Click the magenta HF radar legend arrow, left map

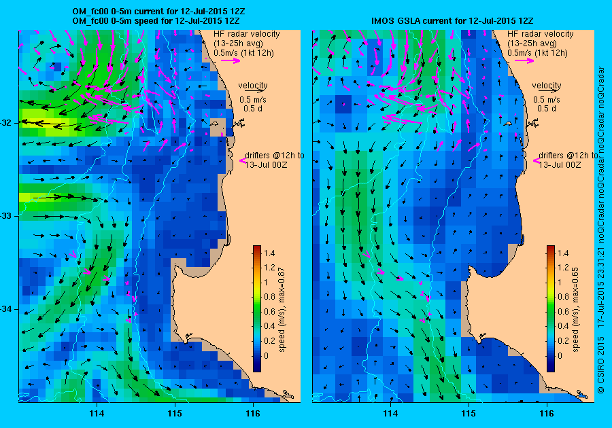231,60
